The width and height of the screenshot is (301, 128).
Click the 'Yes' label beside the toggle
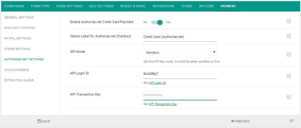[x=168, y=22]
